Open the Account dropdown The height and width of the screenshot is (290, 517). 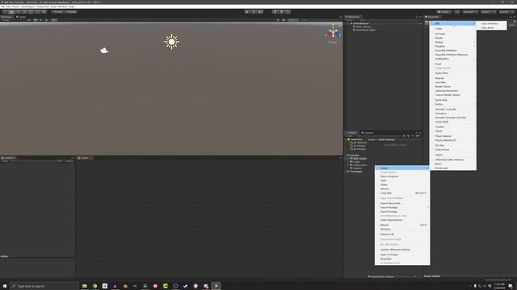[470, 12]
